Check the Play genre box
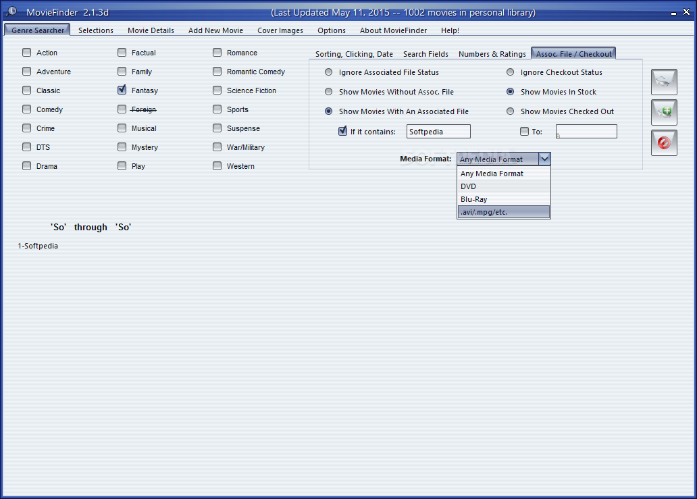The height and width of the screenshot is (499, 697). 122,165
